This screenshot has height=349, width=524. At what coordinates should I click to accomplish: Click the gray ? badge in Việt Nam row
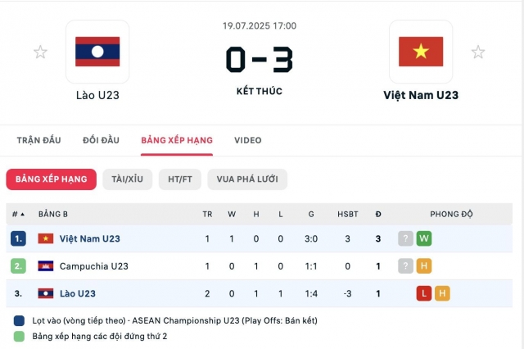pos(405,238)
